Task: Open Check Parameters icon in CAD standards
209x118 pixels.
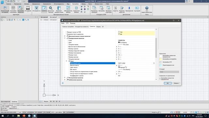Action: coord(94,10)
